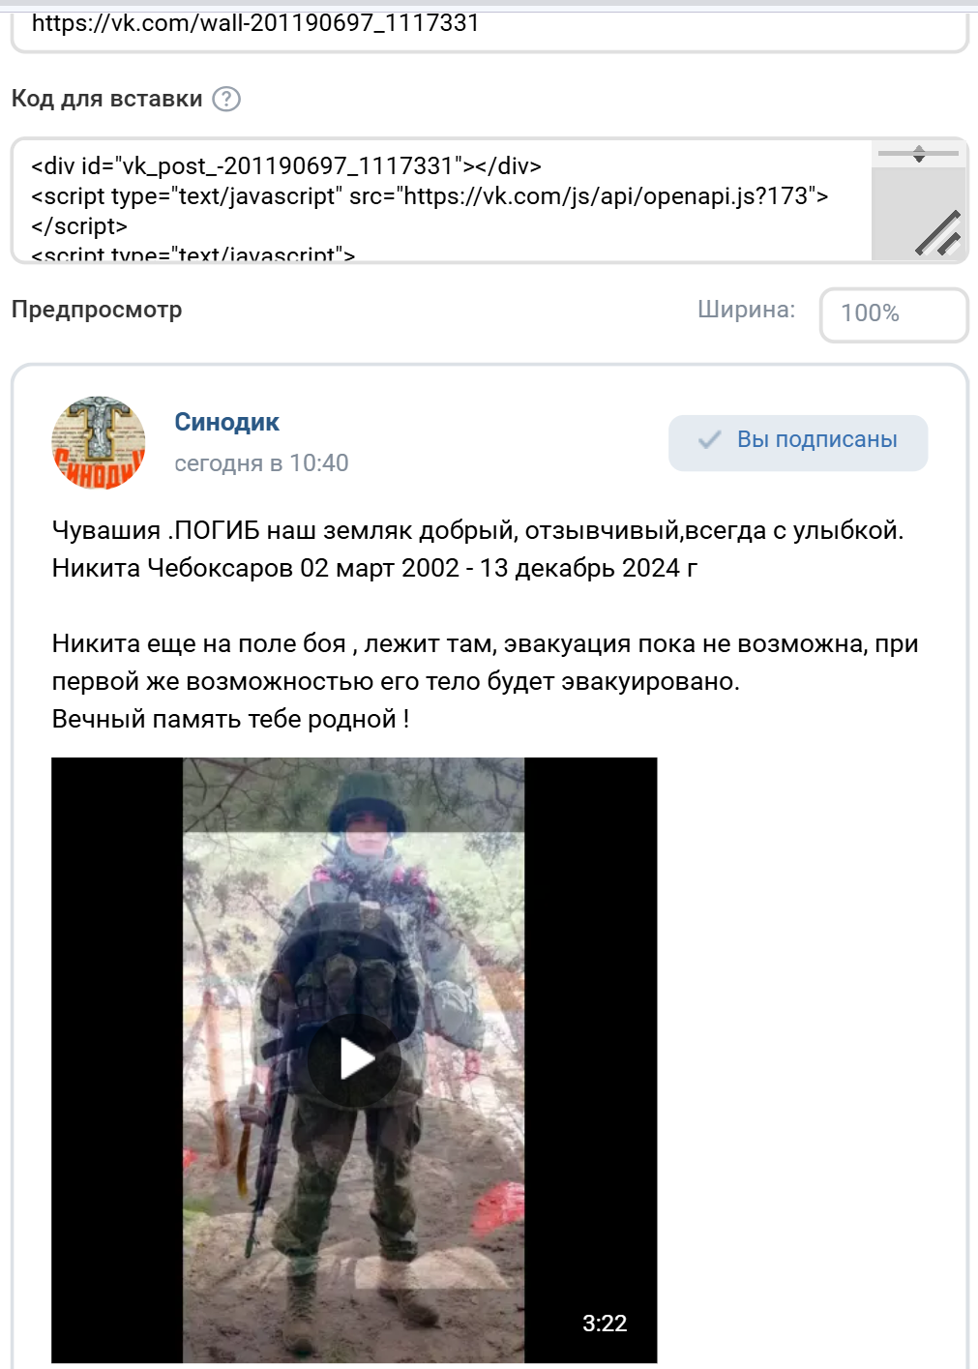
Task: Click the "Ширина" width field showing 100%
Action: click(x=894, y=314)
